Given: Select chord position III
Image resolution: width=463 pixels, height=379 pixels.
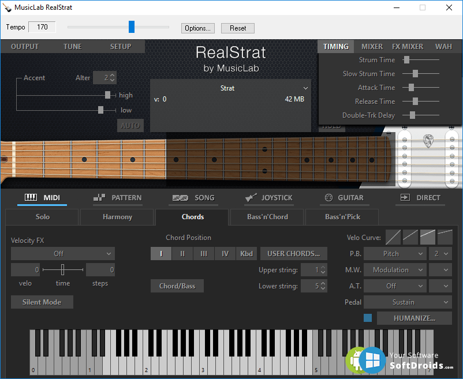Looking at the screenshot, I should [x=204, y=254].
